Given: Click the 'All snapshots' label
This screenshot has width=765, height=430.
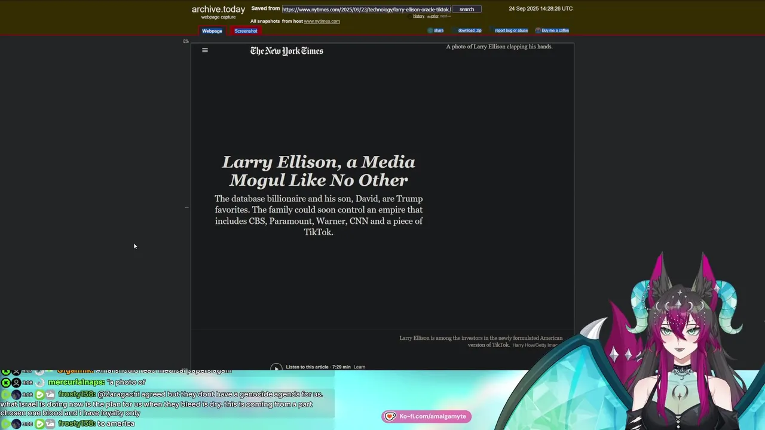Looking at the screenshot, I should tap(265, 21).
